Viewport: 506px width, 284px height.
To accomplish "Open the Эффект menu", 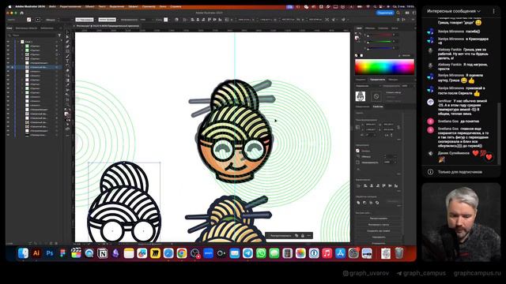I will click(133, 6).
